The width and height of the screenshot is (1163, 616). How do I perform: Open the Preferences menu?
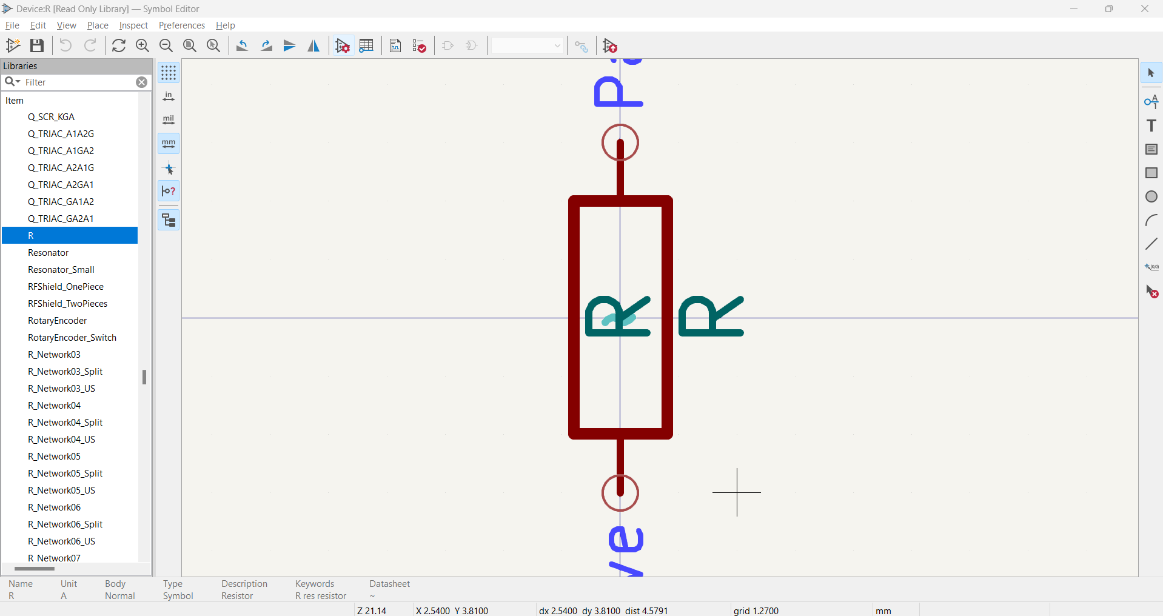tap(181, 25)
